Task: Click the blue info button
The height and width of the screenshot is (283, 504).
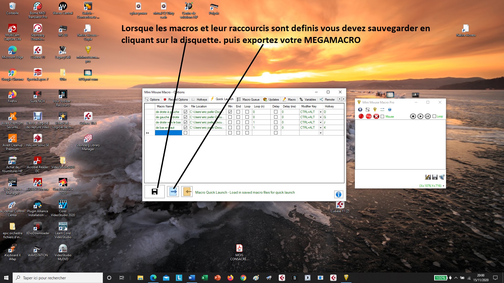Action: (x=338, y=194)
